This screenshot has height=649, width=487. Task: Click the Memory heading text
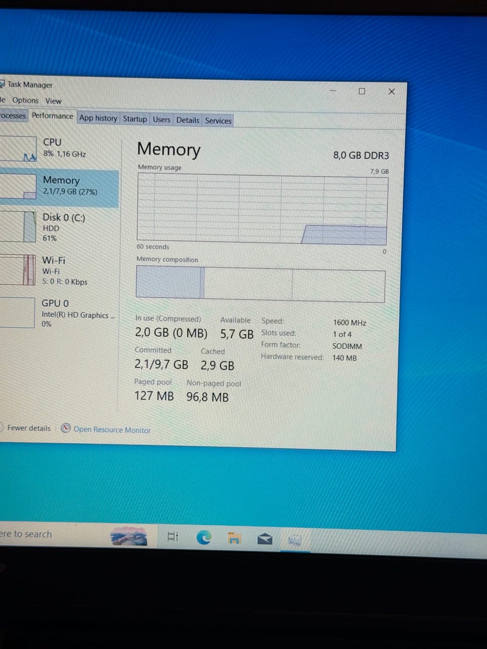pyautogui.click(x=169, y=149)
